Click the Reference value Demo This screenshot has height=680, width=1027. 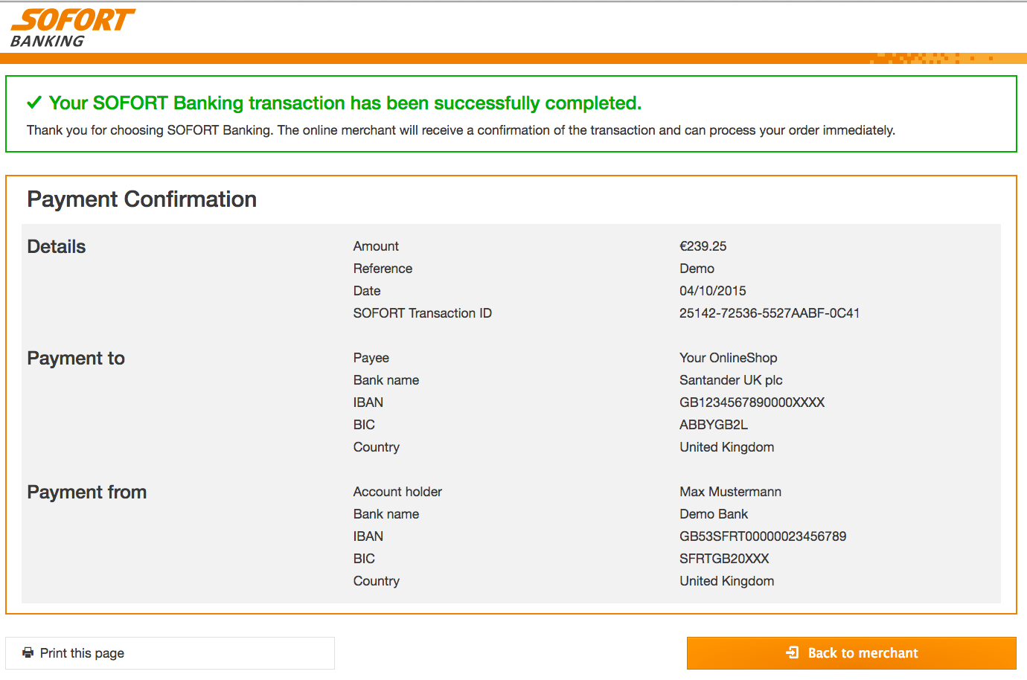(697, 269)
